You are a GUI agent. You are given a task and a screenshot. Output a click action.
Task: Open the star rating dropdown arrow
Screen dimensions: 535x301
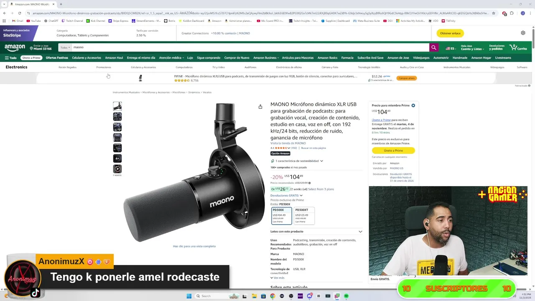pos(289,148)
